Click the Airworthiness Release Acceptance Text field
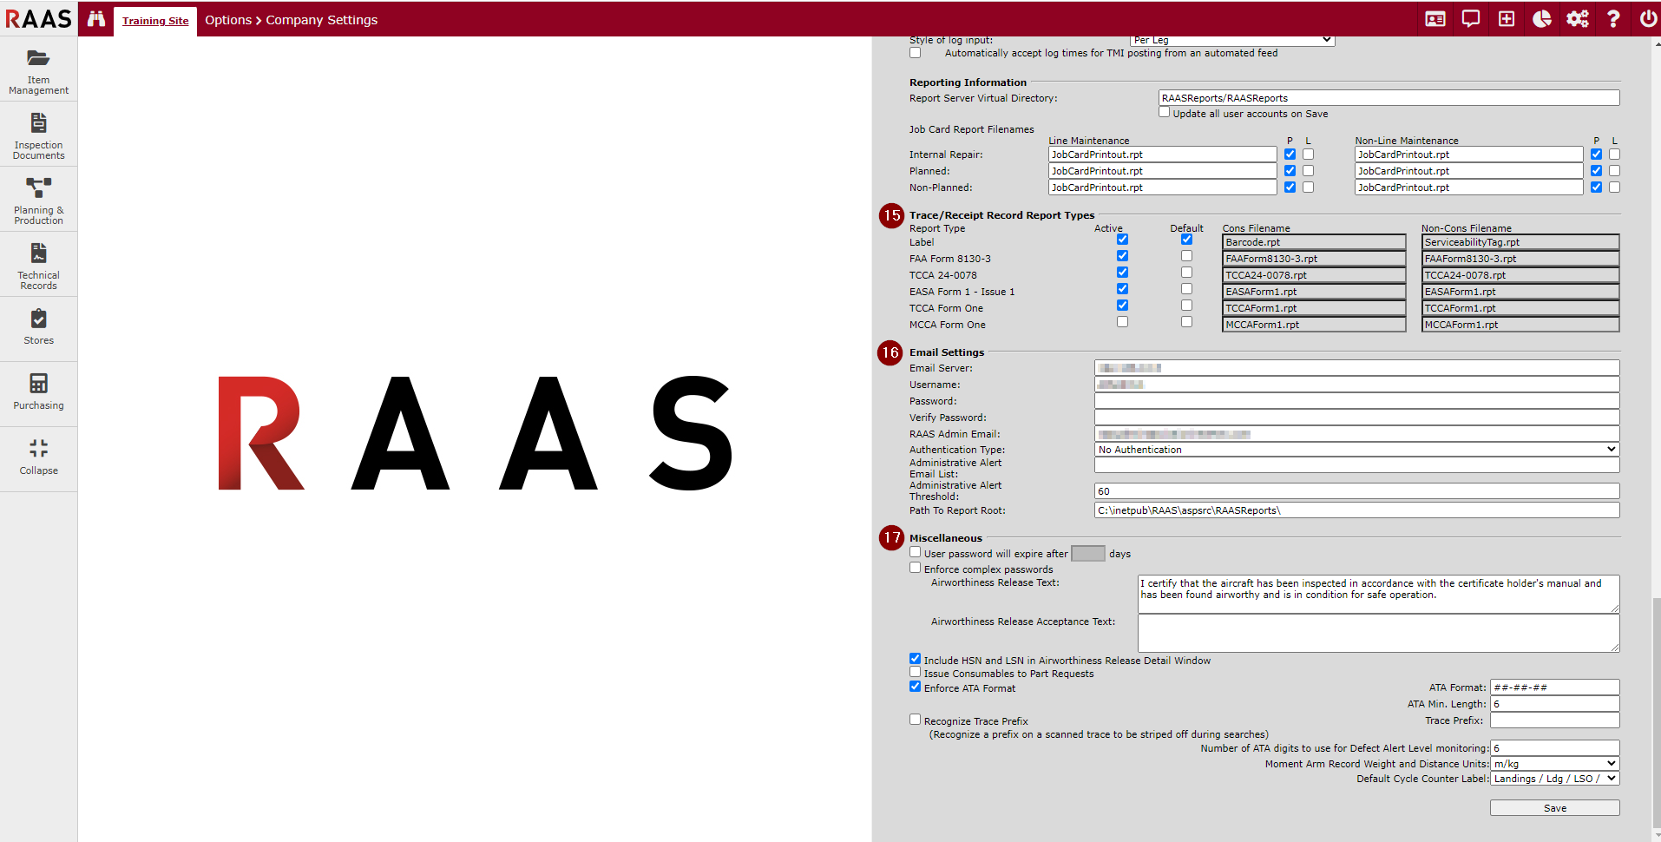The height and width of the screenshot is (842, 1661). tap(1377, 633)
